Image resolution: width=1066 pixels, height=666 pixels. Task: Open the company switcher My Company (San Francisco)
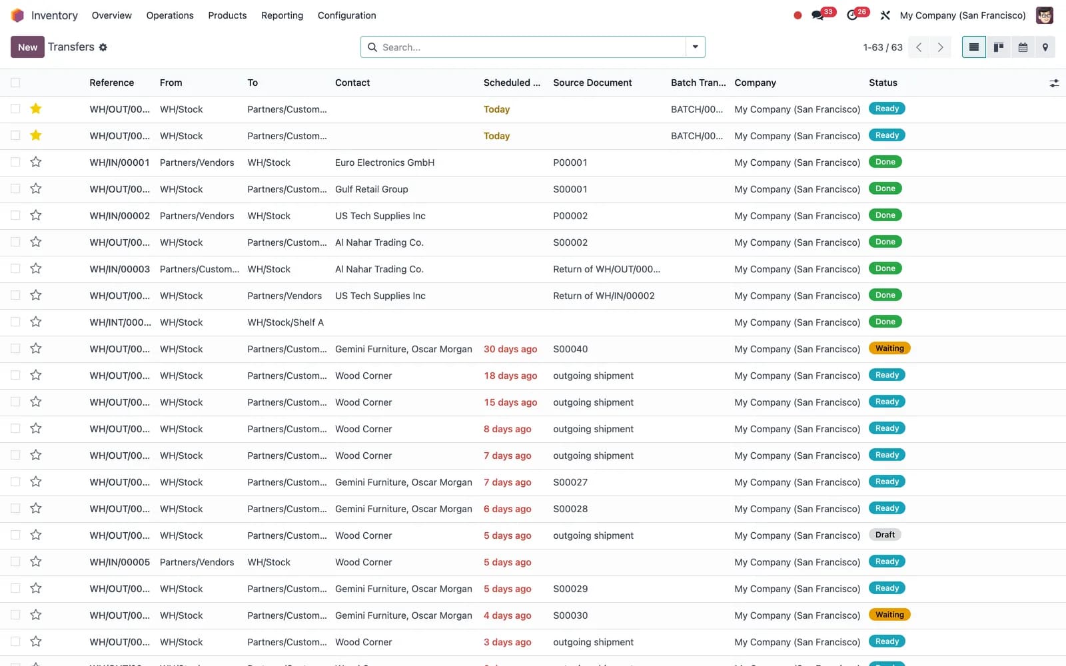tap(963, 15)
